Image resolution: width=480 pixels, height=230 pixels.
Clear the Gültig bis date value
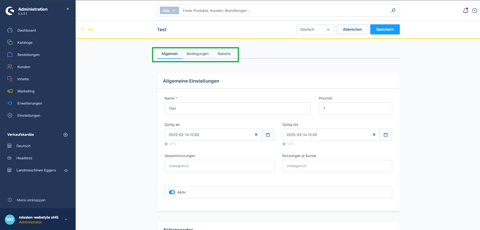374,135
